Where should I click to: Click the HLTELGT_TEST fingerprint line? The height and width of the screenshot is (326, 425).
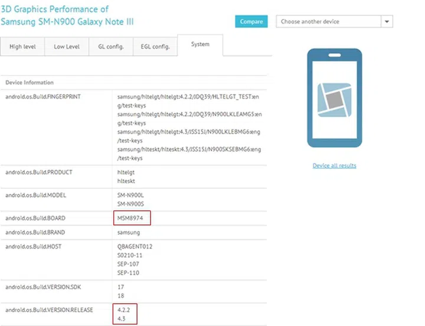[x=188, y=101]
